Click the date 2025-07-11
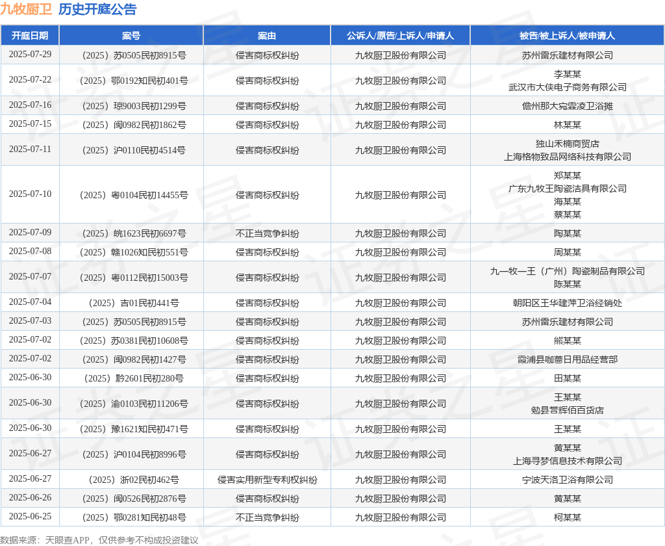Image resolution: width=665 pixels, height=546 pixels. (30, 149)
